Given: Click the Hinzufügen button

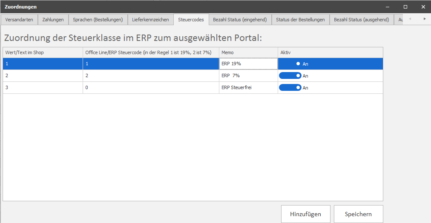Looking at the screenshot, I should (x=305, y=214).
